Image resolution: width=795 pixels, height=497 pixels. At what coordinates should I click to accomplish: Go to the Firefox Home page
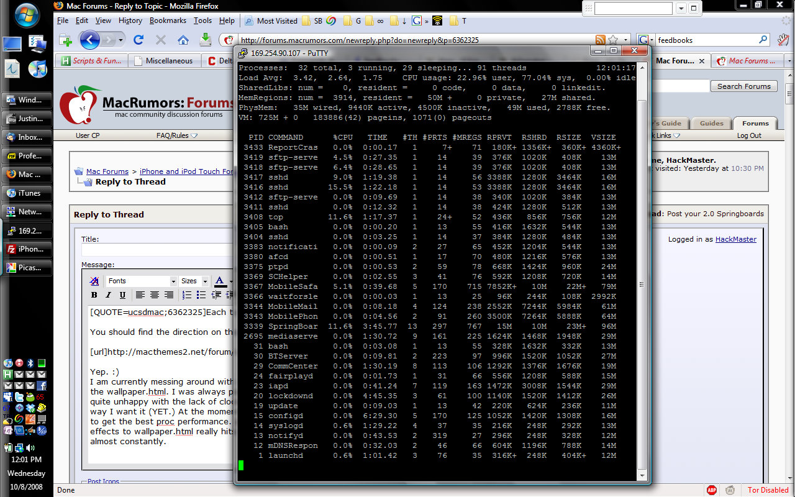pos(183,40)
